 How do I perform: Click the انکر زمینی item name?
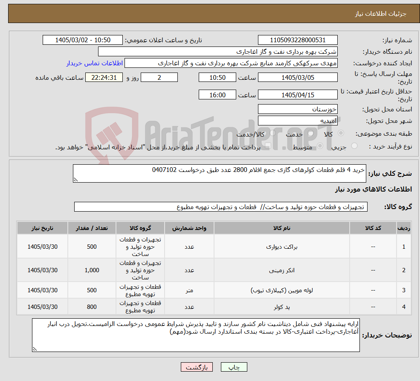(x=281, y=270)
